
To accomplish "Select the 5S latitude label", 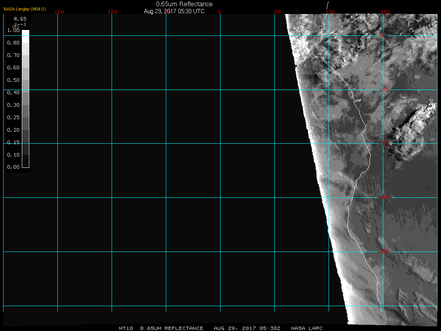I will pos(386,90).
